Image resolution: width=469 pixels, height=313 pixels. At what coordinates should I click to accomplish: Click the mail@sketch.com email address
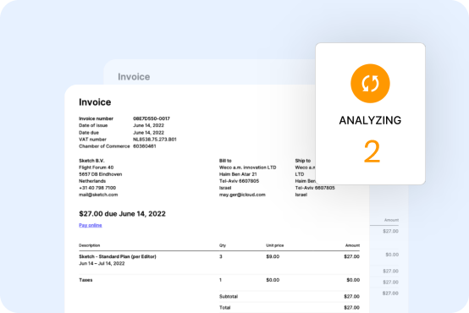point(98,195)
